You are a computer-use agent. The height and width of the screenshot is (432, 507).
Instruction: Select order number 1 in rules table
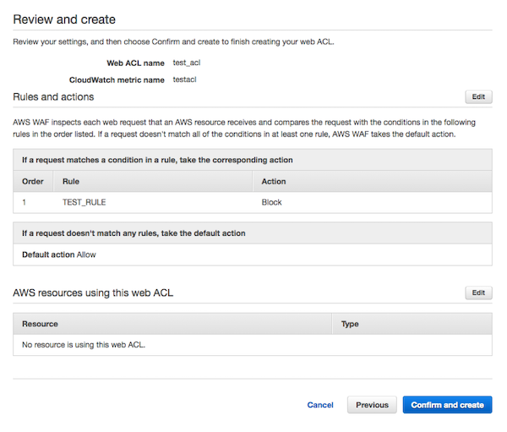coord(25,203)
